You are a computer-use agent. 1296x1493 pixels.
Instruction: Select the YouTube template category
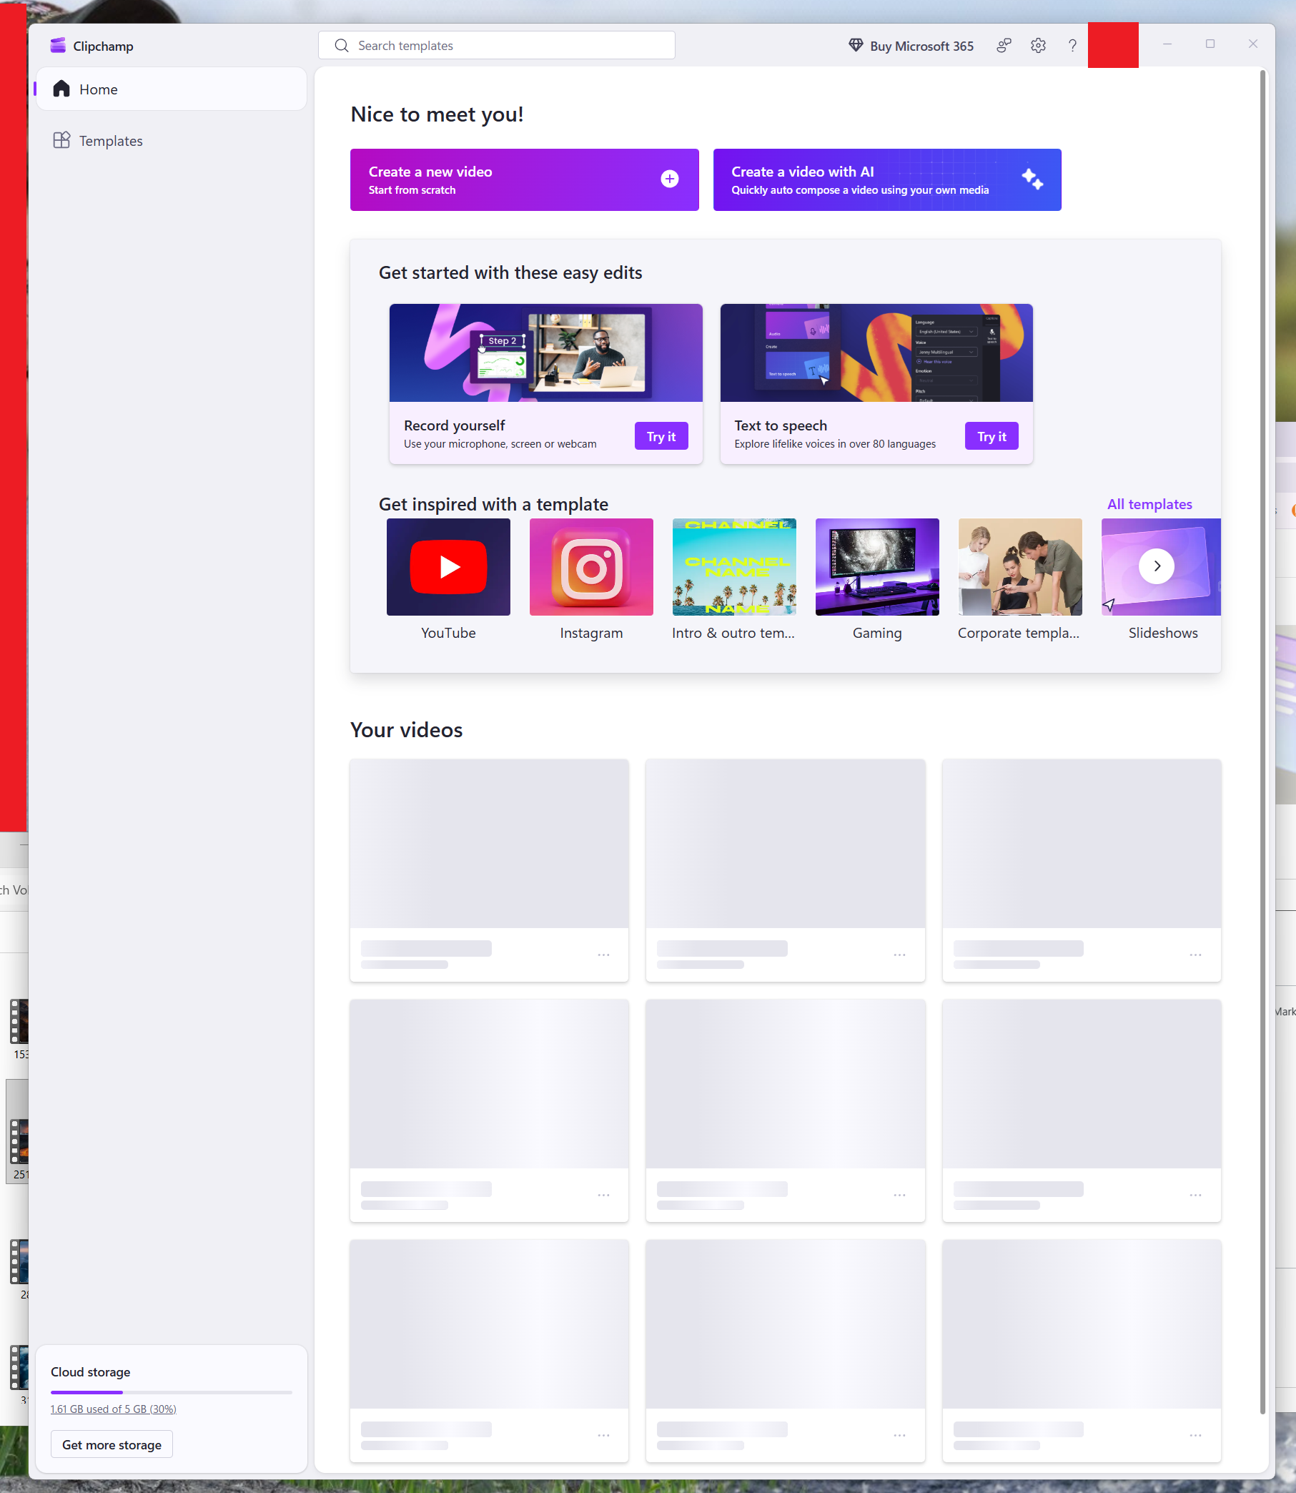448,567
